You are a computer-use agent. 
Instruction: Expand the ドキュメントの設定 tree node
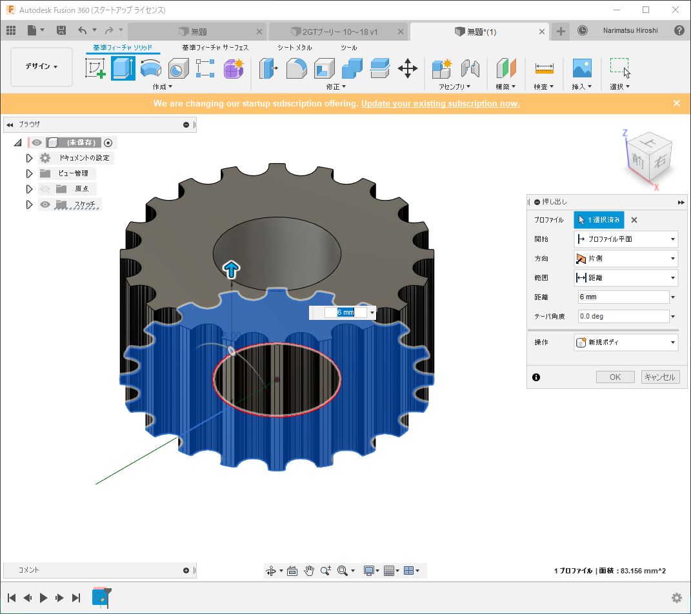point(29,158)
